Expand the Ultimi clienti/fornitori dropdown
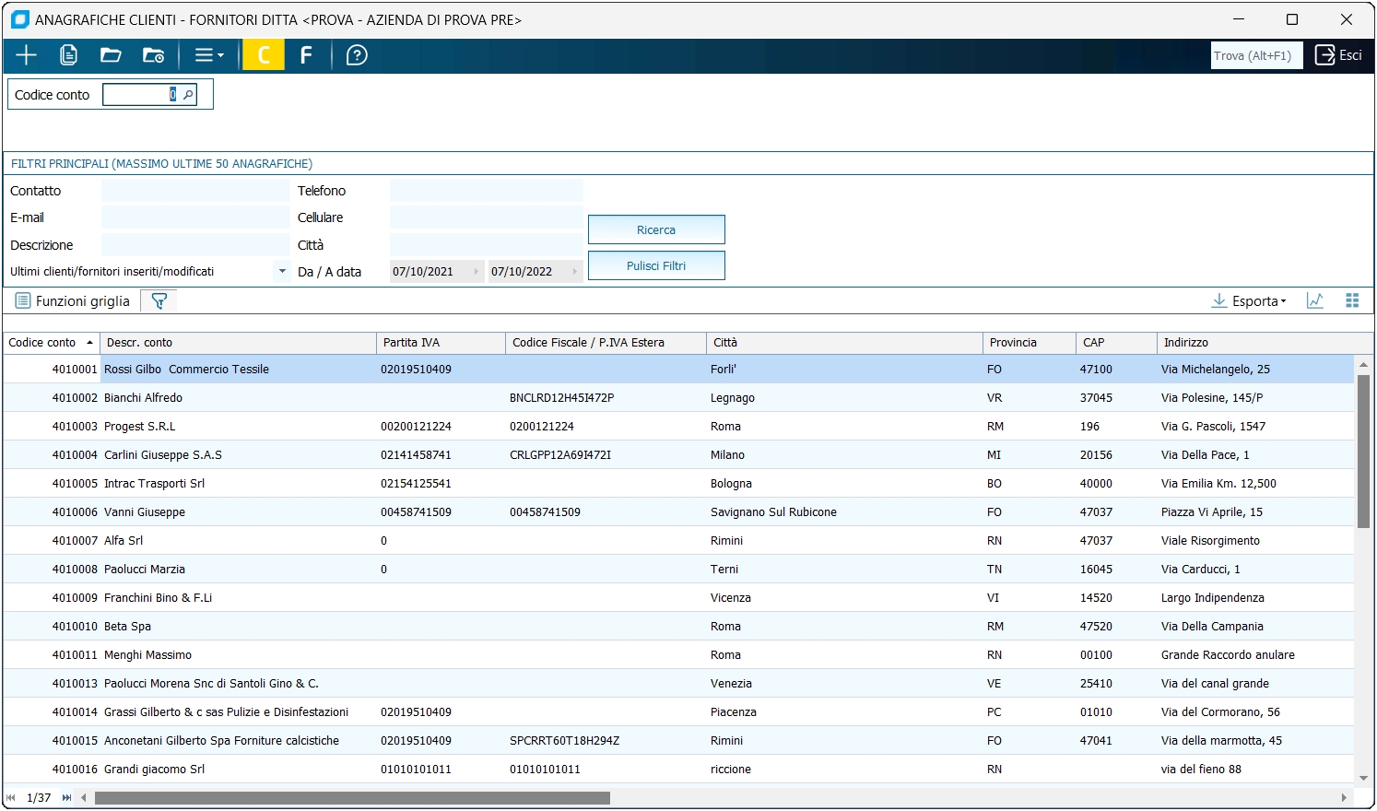 [x=282, y=271]
